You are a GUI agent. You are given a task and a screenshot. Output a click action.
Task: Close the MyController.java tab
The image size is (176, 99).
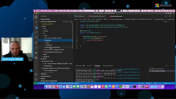tap(123, 16)
